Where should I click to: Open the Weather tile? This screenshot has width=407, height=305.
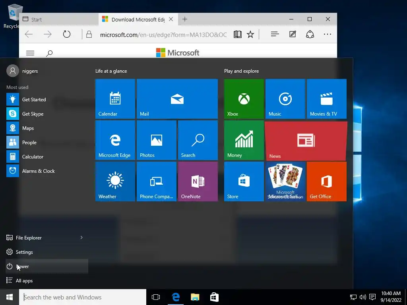pyautogui.click(x=115, y=181)
